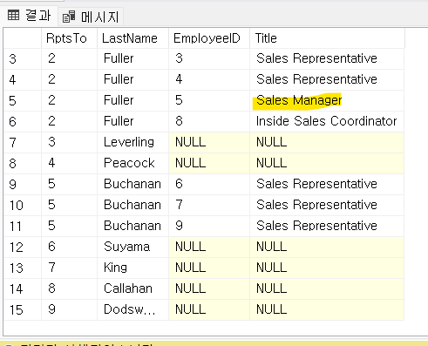428x346 pixels.
Task: Click Sales Representative title in row 4
Action: (x=327, y=79)
